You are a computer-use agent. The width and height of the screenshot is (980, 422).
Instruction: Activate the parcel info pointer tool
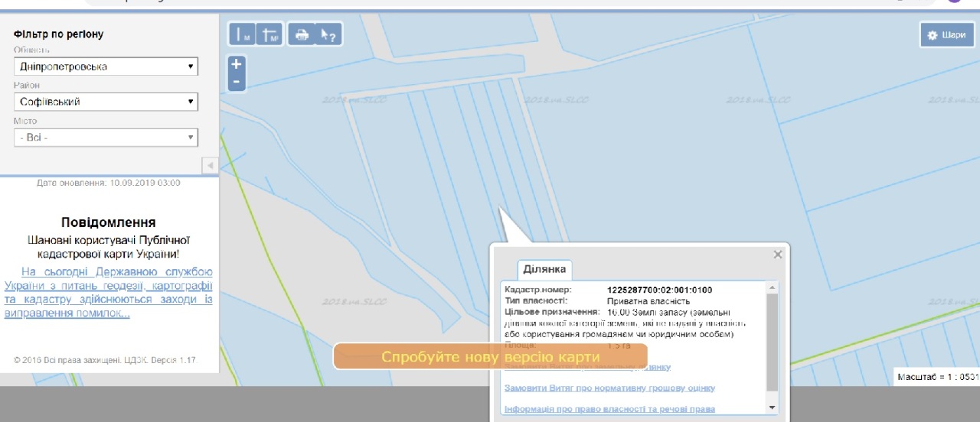[328, 34]
